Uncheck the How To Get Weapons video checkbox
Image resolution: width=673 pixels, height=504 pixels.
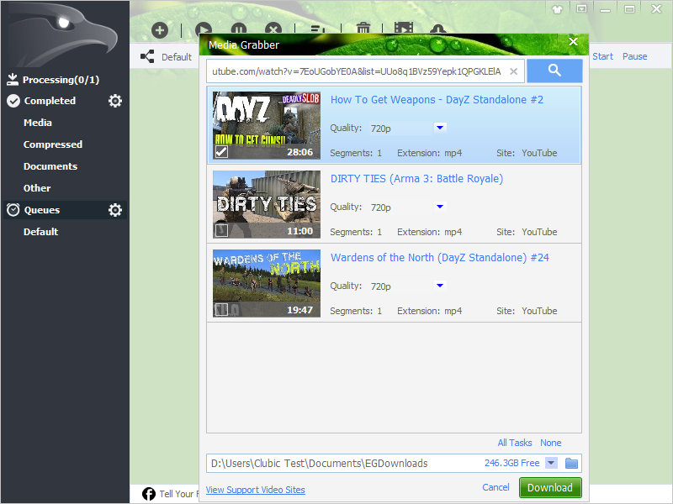(221, 152)
